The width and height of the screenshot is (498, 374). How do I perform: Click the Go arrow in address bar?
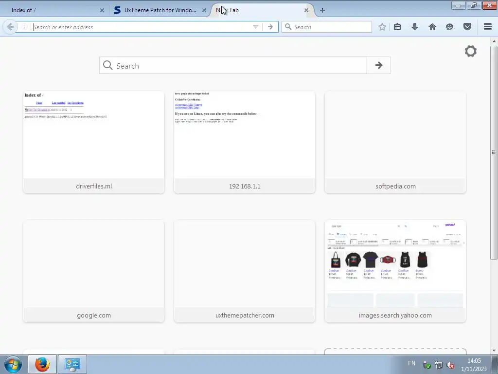[270, 27]
